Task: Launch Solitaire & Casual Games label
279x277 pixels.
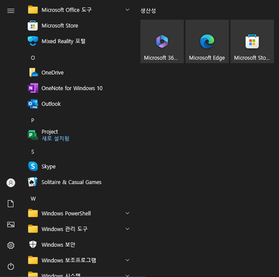Action: coord(72,182)
